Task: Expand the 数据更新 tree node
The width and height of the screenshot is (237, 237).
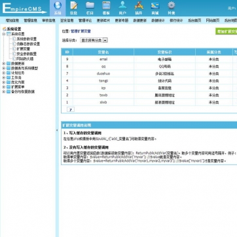Action: (x=4, y=64)
